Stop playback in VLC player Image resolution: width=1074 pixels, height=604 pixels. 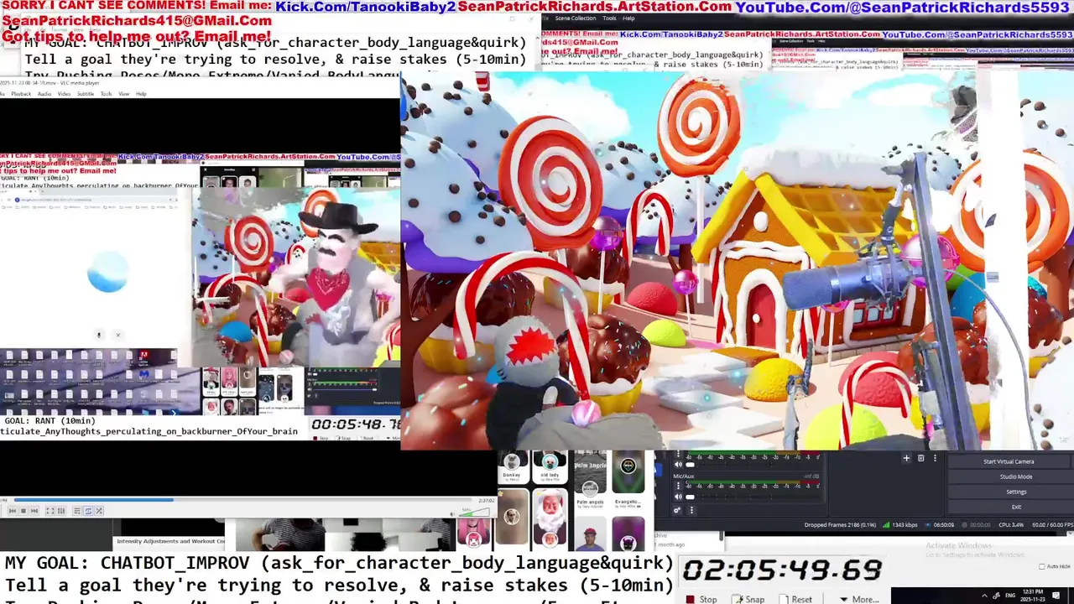(23, 511)
